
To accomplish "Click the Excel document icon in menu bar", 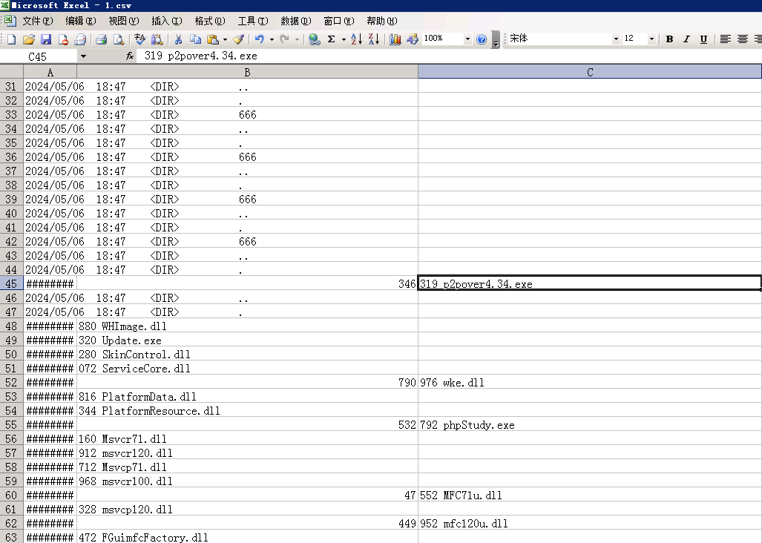I will point(10,21).
